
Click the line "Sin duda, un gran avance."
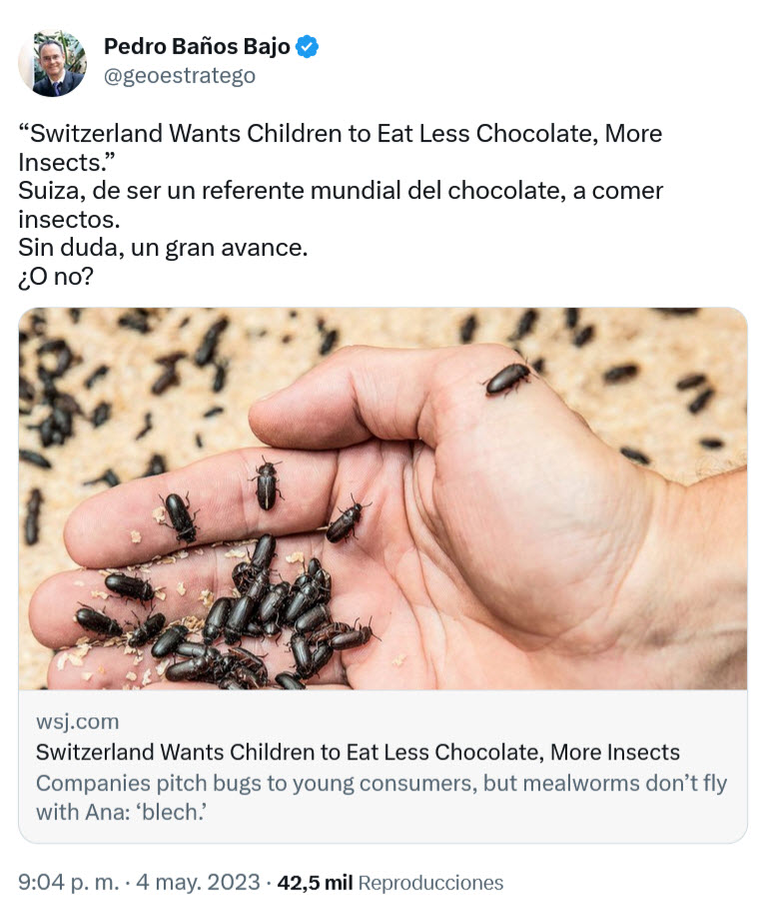point(163,248)
